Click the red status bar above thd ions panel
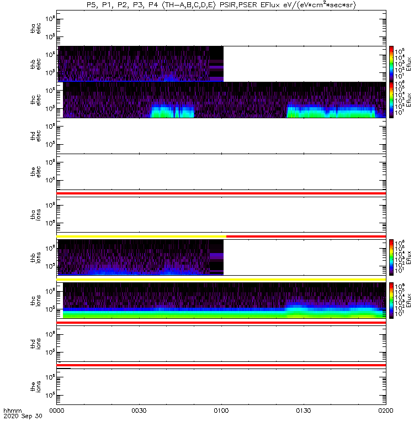Image resolution: width=414 pixels, height=442 pixels. 221,323
